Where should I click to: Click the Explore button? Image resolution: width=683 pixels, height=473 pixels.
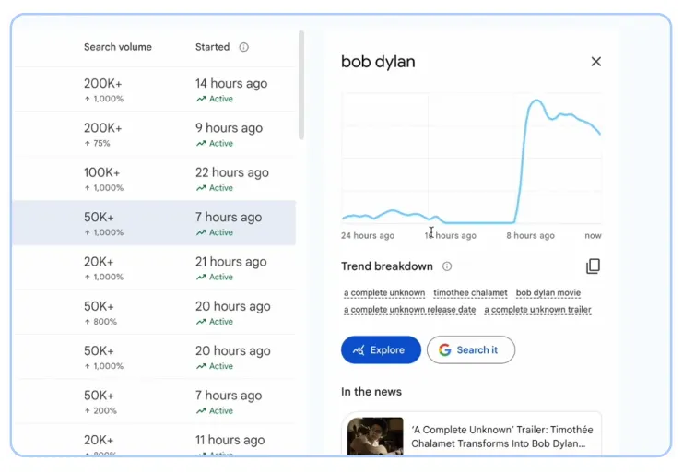point(381,349)
